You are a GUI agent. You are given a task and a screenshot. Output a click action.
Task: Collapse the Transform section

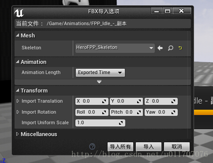click(x=18, y=90)
